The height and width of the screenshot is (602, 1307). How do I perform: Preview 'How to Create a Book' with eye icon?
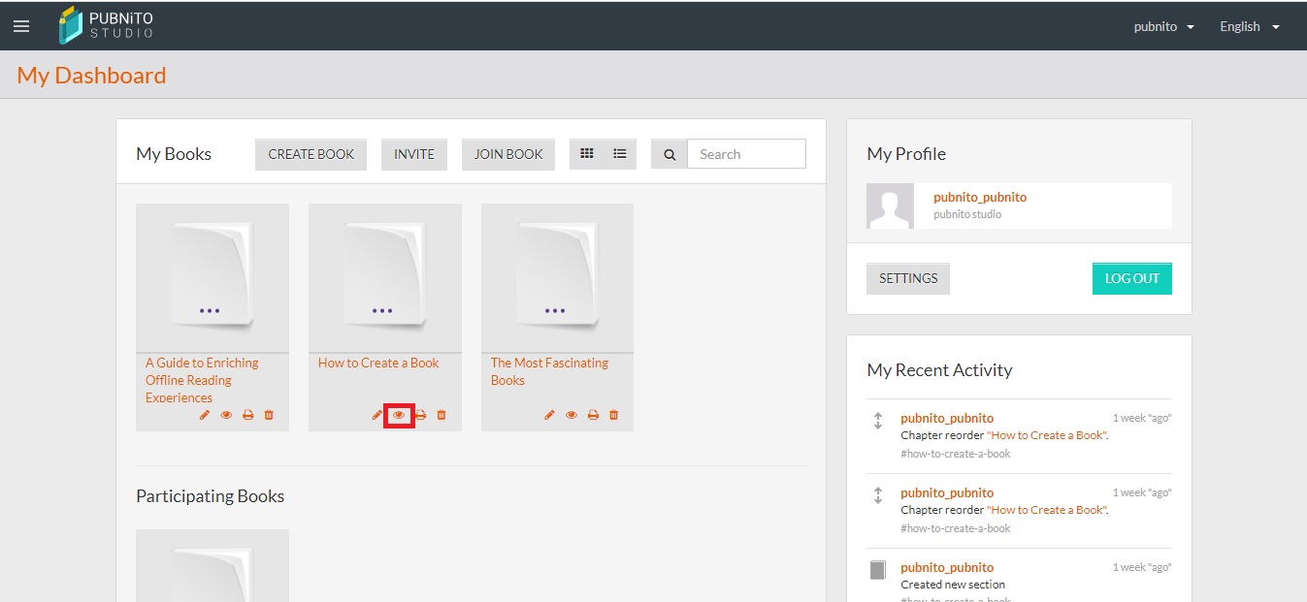(399, 415)
